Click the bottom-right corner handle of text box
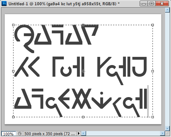171x137 pixels. point(153,117)
